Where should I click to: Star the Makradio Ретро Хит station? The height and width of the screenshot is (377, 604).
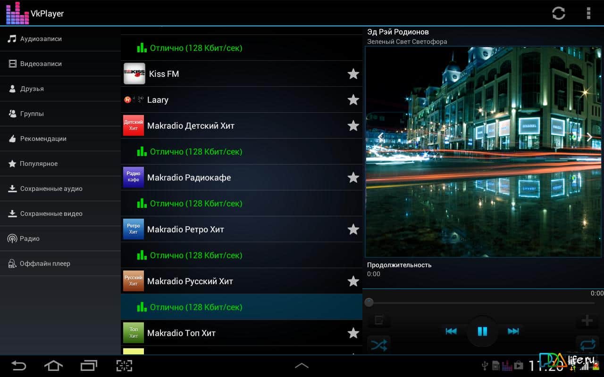tap(353, 229)
